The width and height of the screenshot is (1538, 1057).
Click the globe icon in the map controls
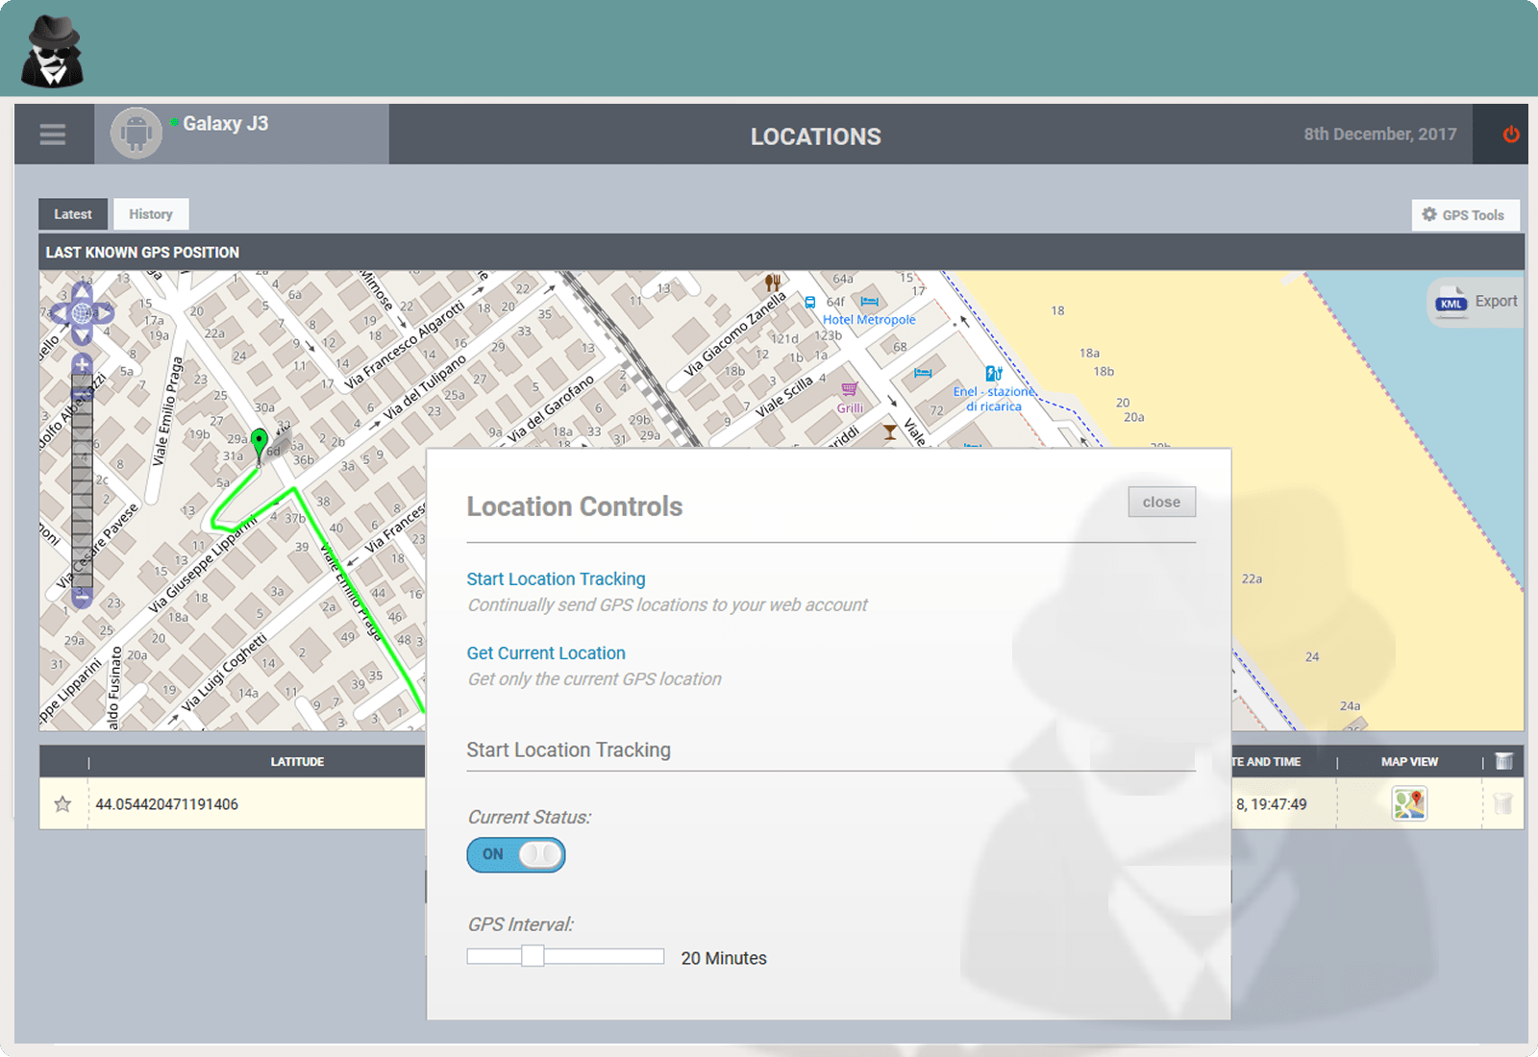[x=82, y=312]
